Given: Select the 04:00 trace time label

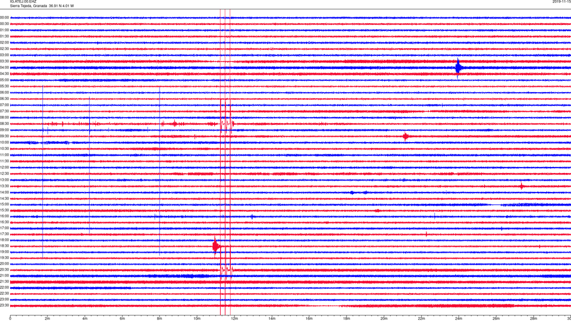Looking at the screenshot, I should 5,68.
